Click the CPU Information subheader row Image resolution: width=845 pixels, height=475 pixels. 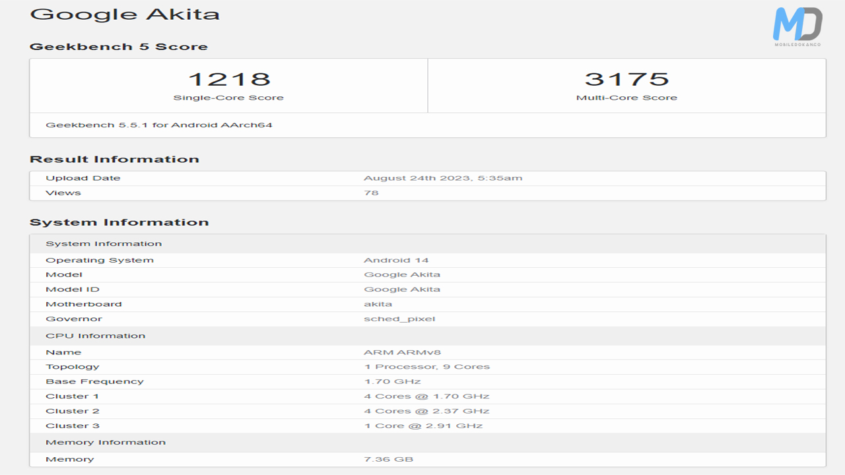[96, 336]
